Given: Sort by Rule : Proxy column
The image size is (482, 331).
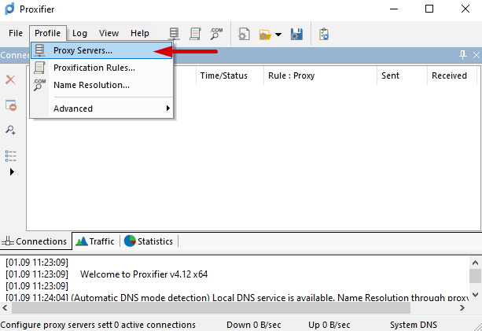Looking at the screenshot, I should pyautogui.click(x=320, y=75).
